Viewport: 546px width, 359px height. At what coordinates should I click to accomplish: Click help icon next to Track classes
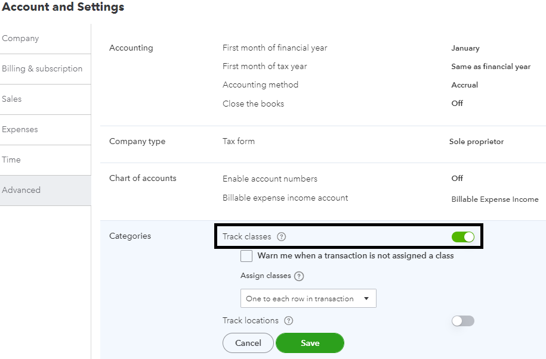click(x=282, y=237)
